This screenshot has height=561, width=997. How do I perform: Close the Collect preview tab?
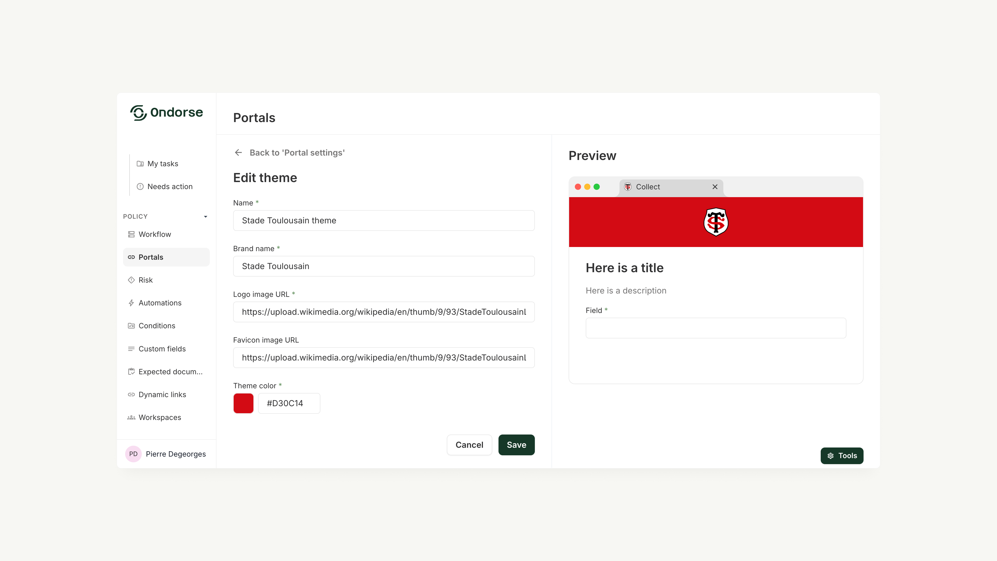pos(715,187)
